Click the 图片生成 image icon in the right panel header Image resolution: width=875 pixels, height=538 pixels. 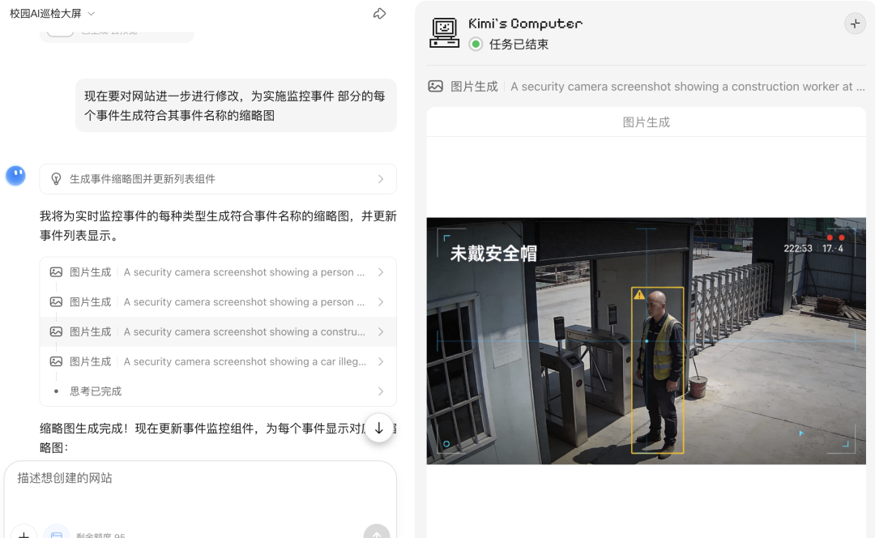[435, 86]
